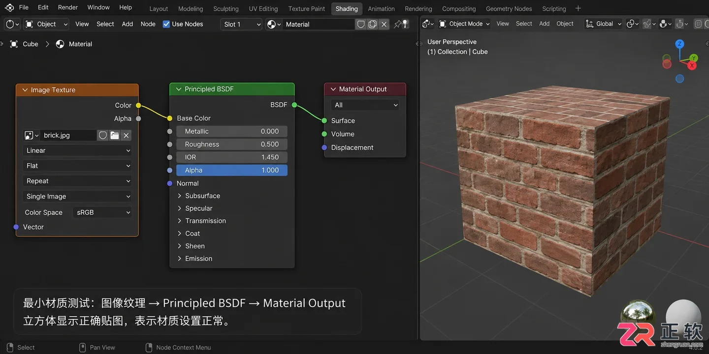Image resolution: width=709 pixels, height=354 pixels.
Task: Toggle the pin node tree icon
Action: 397,24
